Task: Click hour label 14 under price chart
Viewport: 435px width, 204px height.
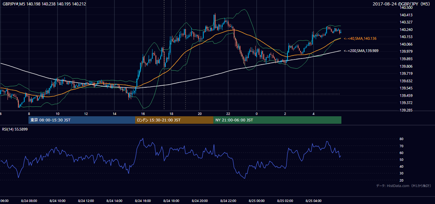Action: 114,114
